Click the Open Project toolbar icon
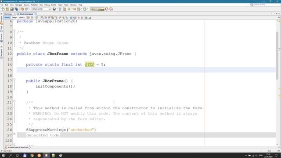The height and width of the screenshot is (158, 281). tap(12, 9)
